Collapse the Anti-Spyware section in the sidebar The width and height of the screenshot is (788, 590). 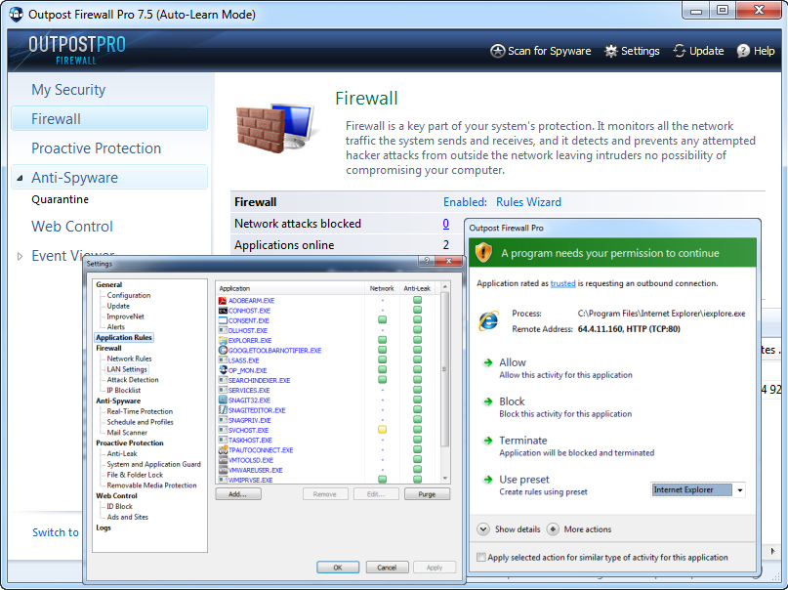(x=20, y=179)
